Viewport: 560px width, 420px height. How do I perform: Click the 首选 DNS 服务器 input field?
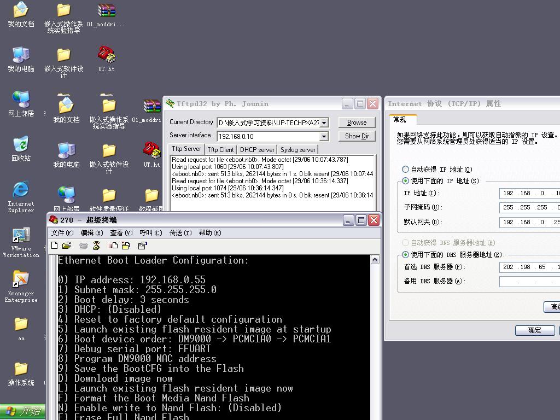[x=529, y=267]
